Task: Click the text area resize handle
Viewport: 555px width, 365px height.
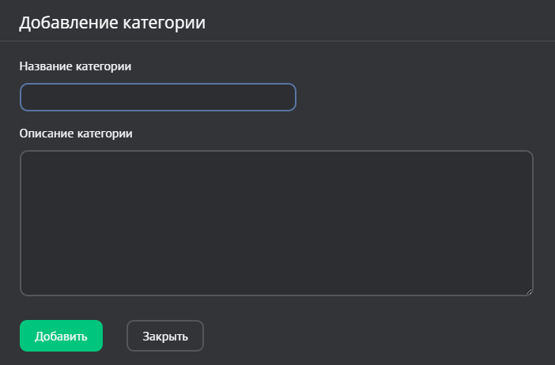Action: point(528,291)
